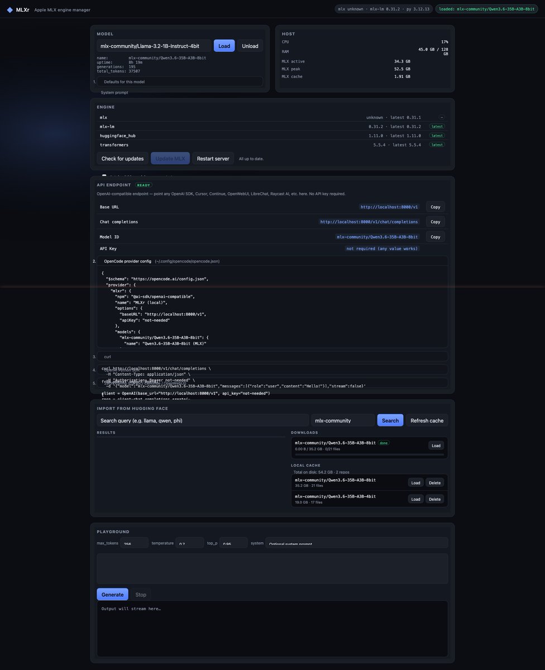
Task: Click the max_tokens field in Playground
Action: [135, 543]
